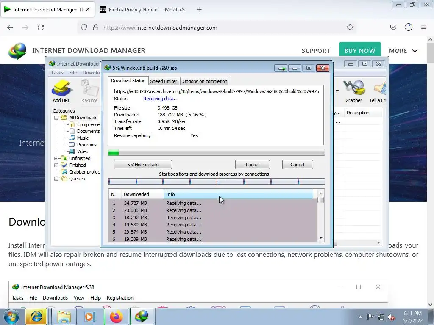Click Firefox reload page icon
434x325 pixels.
pyautogui.click(x=41, y=28)
